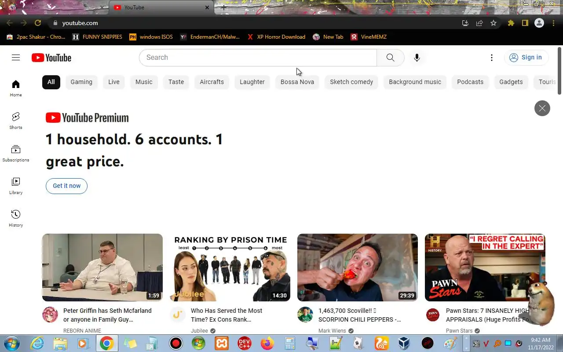Open the YouTube guide hamburger menu
The height and width of the screenshot is (352, 563).
click(x=16, y=57)
